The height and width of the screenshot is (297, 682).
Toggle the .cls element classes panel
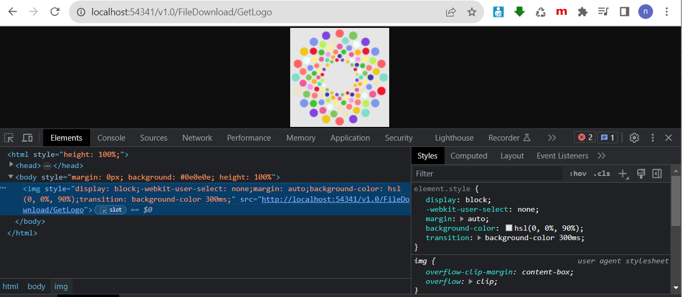[601, 174]
